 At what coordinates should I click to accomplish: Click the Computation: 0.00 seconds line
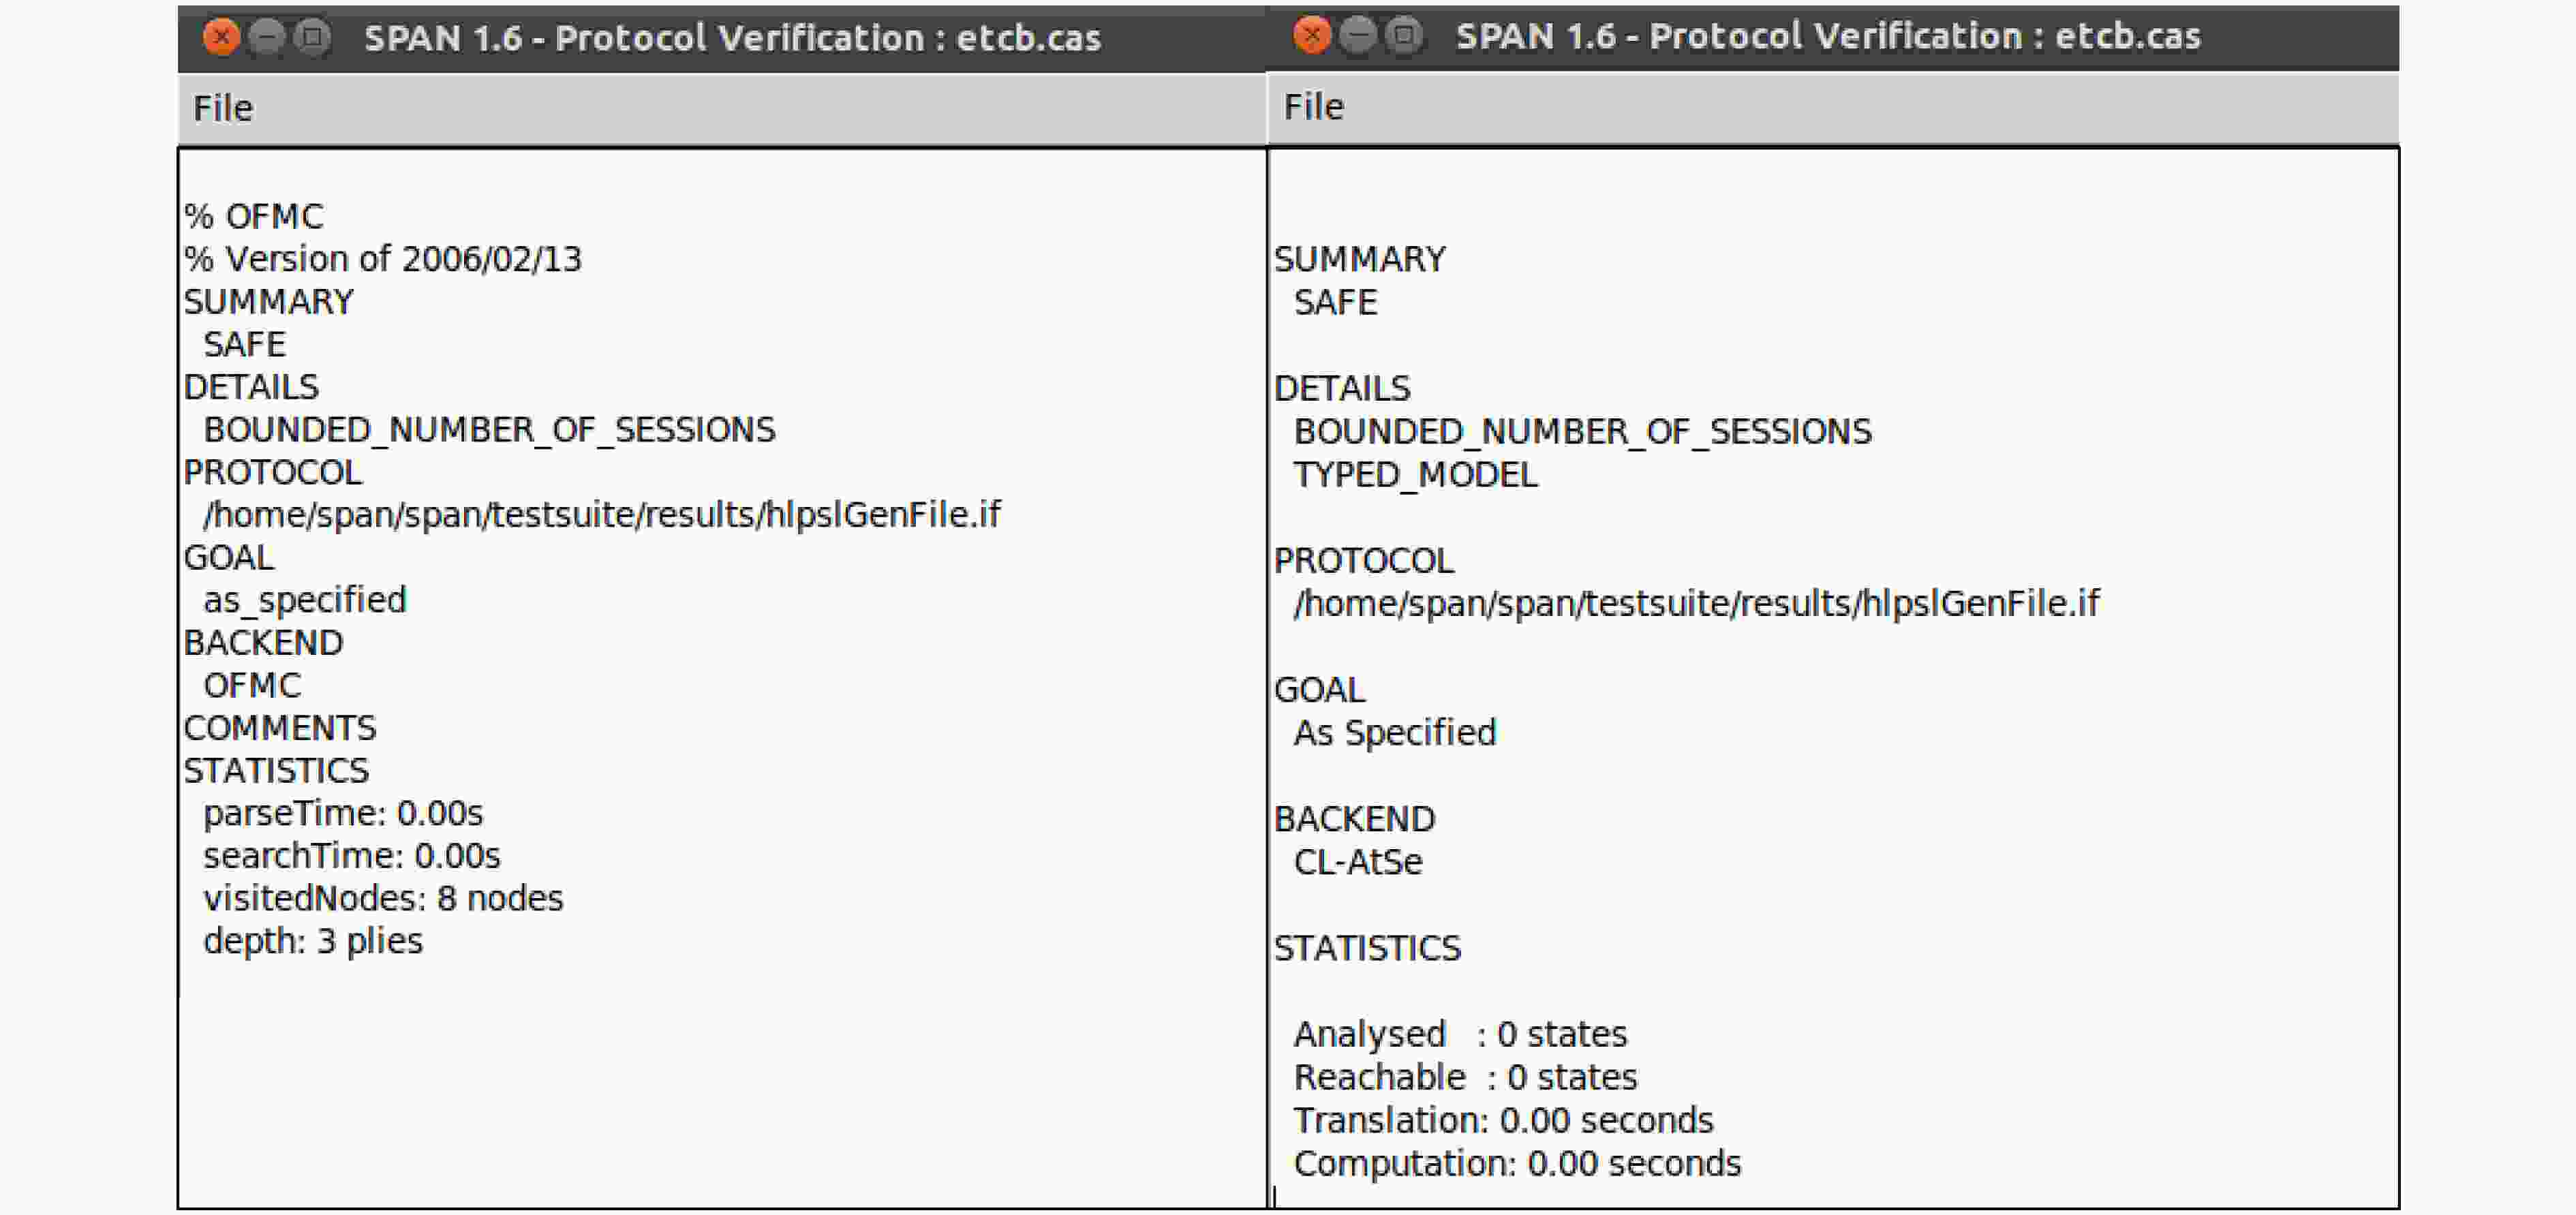[1517, 1164]
